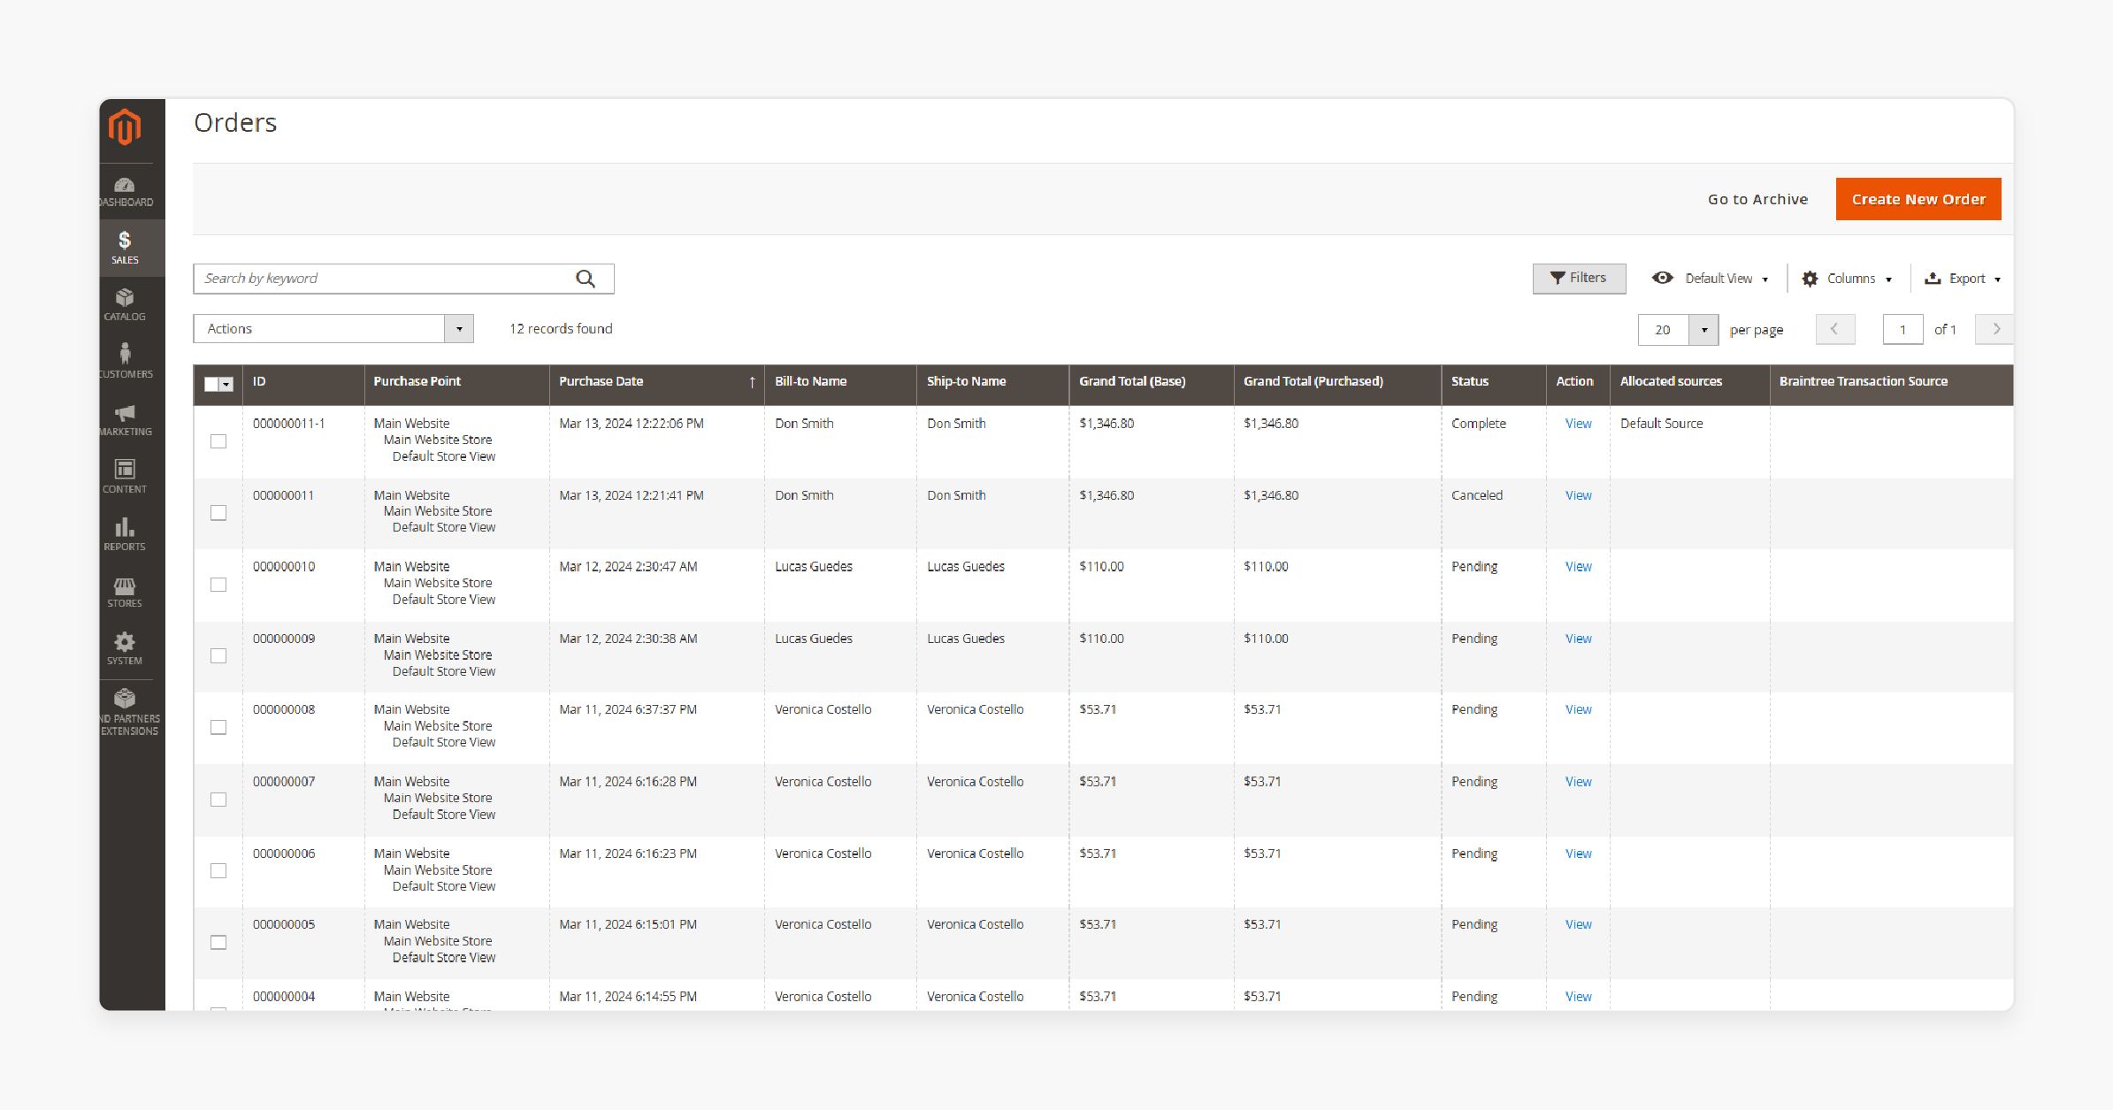Viewport: 2113px width, 1110px height.
Task: Open the Filters button
Action: pos(1579,279)
